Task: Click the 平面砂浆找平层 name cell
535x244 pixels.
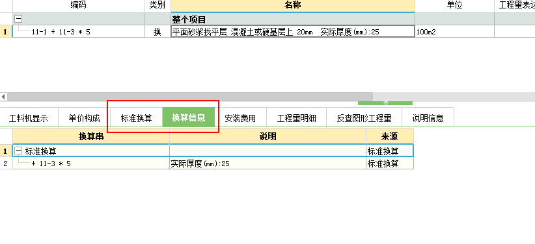Action: coord(293,32)
